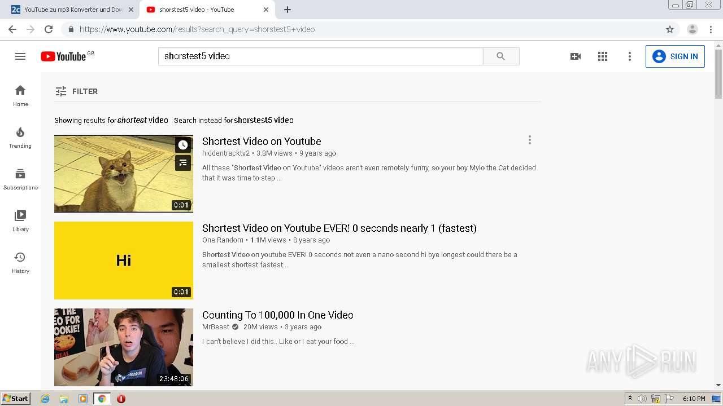Open more actions for Shortest Video on Youtube

[x=529, y=140]
